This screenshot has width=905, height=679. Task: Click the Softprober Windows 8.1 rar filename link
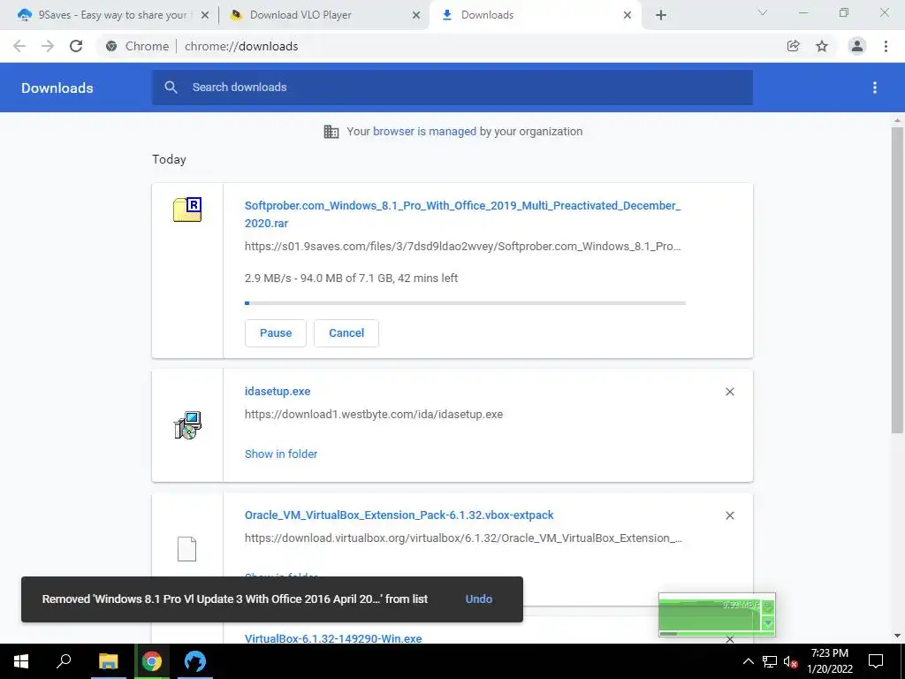click(462, 214)
